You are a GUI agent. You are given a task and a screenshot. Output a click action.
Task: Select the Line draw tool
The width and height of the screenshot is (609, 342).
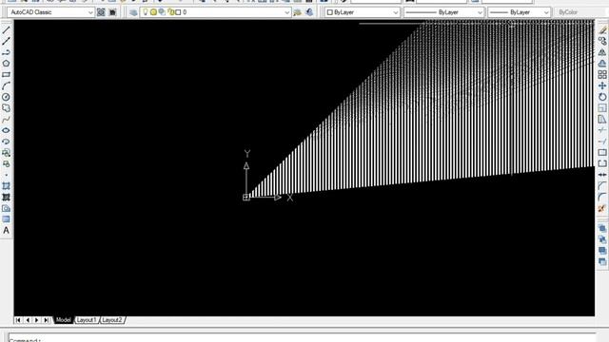coord(7,29)
